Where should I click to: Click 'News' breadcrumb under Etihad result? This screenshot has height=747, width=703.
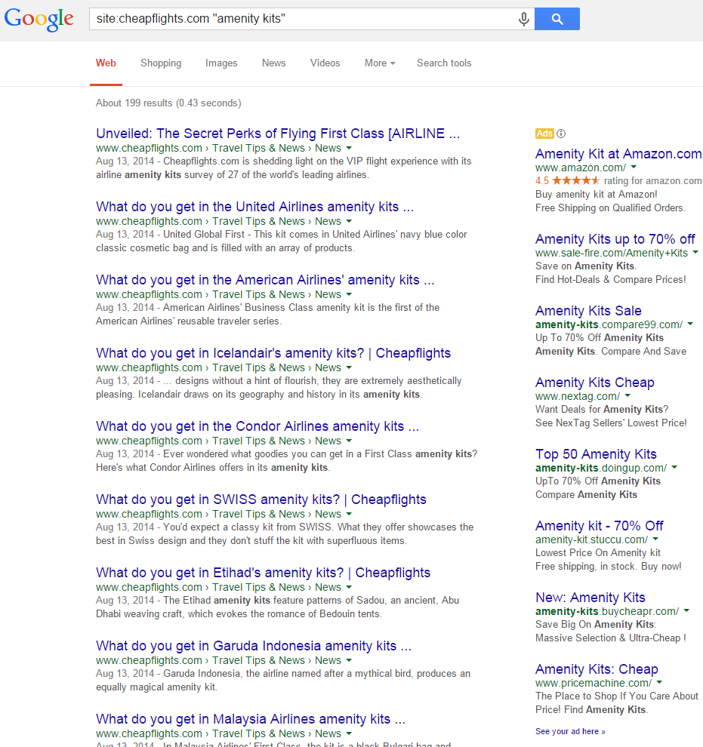328,587
